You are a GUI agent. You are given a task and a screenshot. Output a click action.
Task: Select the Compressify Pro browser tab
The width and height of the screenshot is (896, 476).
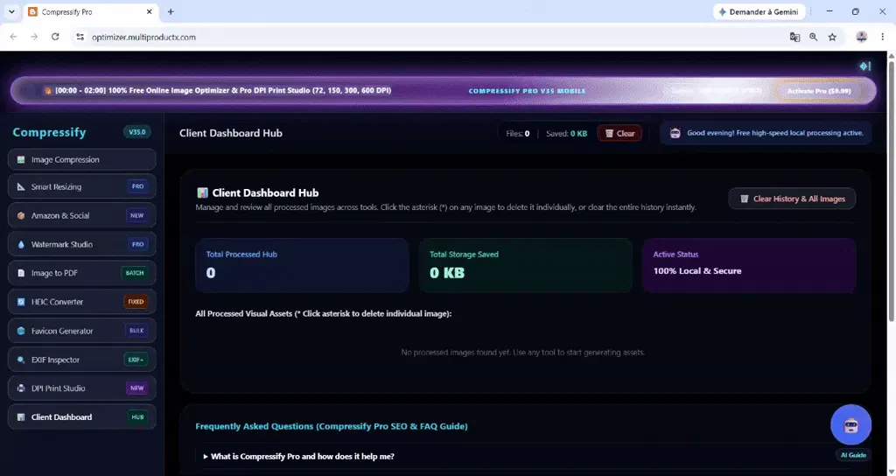pyautogui.click(x=91, y=11)
